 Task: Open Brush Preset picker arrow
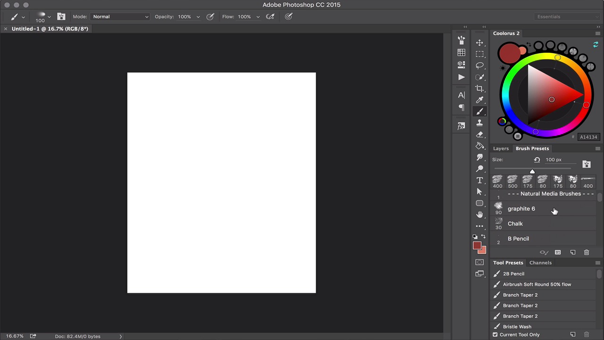pos(49,17)
